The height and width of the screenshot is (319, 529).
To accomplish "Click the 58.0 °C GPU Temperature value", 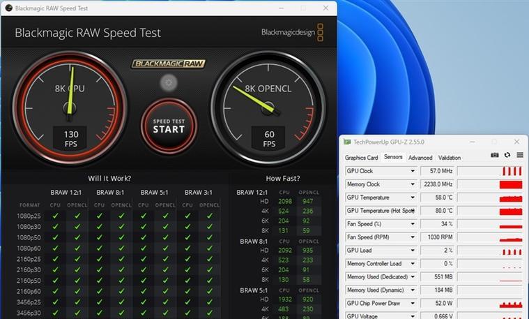I will click(x=438, y=198).
